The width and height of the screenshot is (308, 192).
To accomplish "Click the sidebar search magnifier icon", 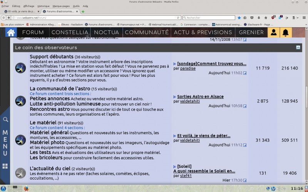I will pyautogui.click(x=5, y=119).
